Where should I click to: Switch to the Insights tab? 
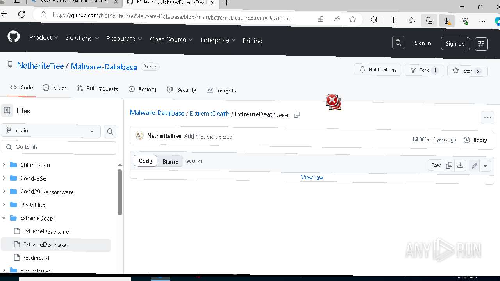click(221, 90)
